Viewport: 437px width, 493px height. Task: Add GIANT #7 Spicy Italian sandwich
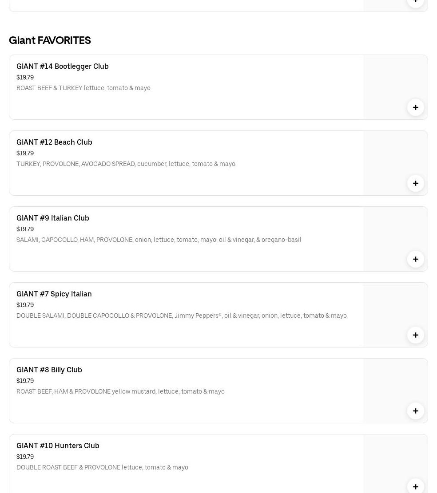415,335
